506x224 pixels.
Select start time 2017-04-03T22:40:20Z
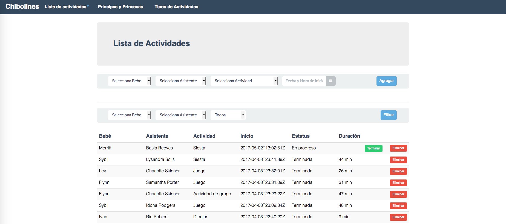[x=263, y=217]
